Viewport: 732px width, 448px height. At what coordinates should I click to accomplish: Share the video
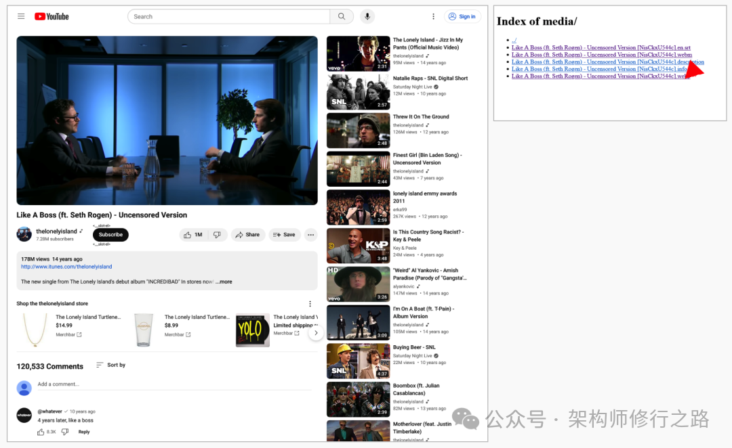coord(247,235)
